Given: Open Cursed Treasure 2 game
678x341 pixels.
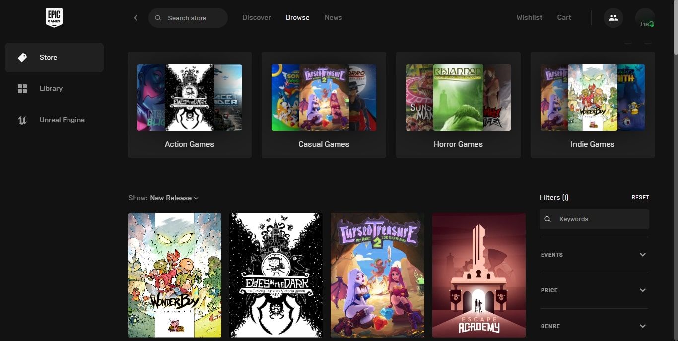Looking at the screenshot, I should pos(377,275).
